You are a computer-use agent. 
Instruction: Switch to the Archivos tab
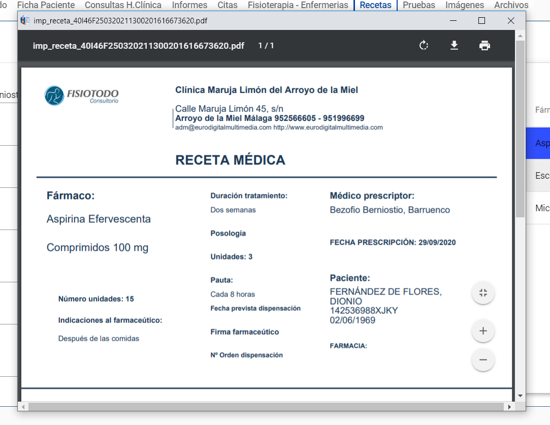[x=511, y=6]
